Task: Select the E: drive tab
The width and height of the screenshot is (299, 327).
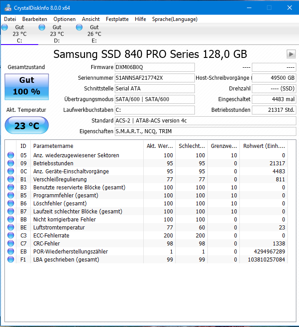Action: [x=94, y=34]
